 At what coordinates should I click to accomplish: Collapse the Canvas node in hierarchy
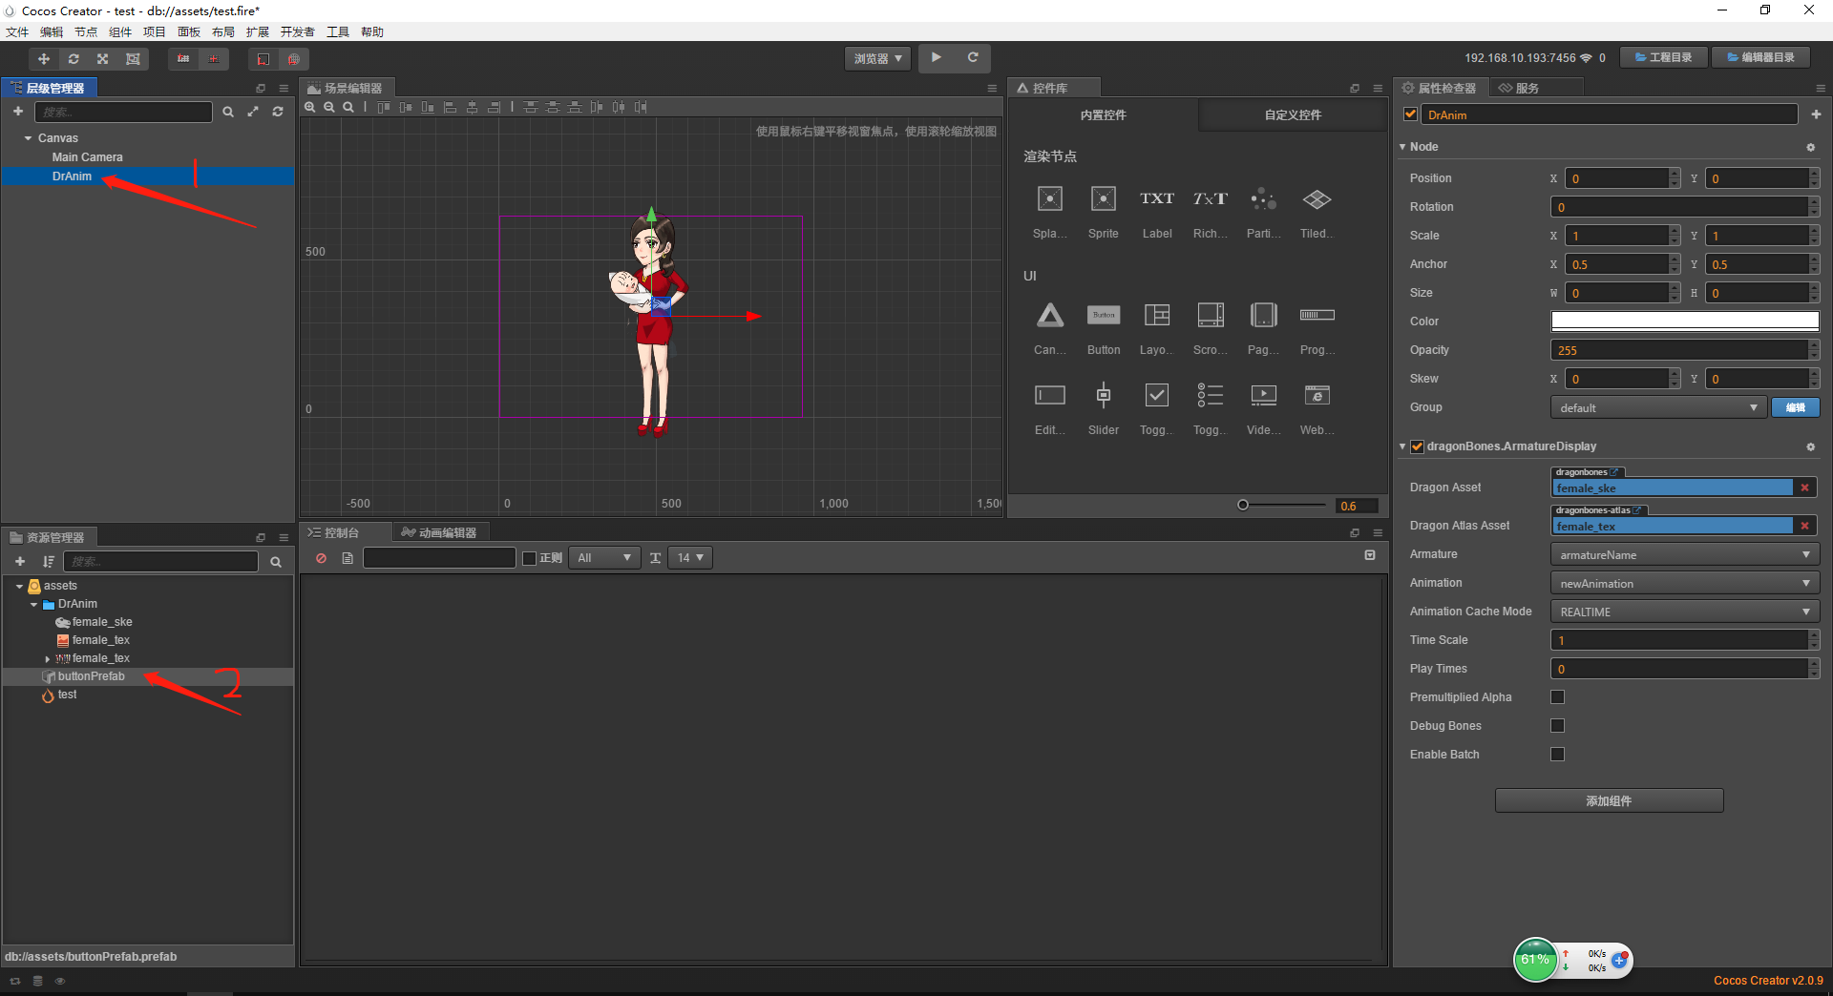coord(29,138)
